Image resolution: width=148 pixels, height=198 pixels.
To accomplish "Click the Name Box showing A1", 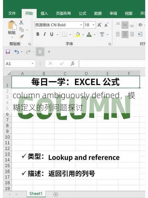I will [18, 63].
